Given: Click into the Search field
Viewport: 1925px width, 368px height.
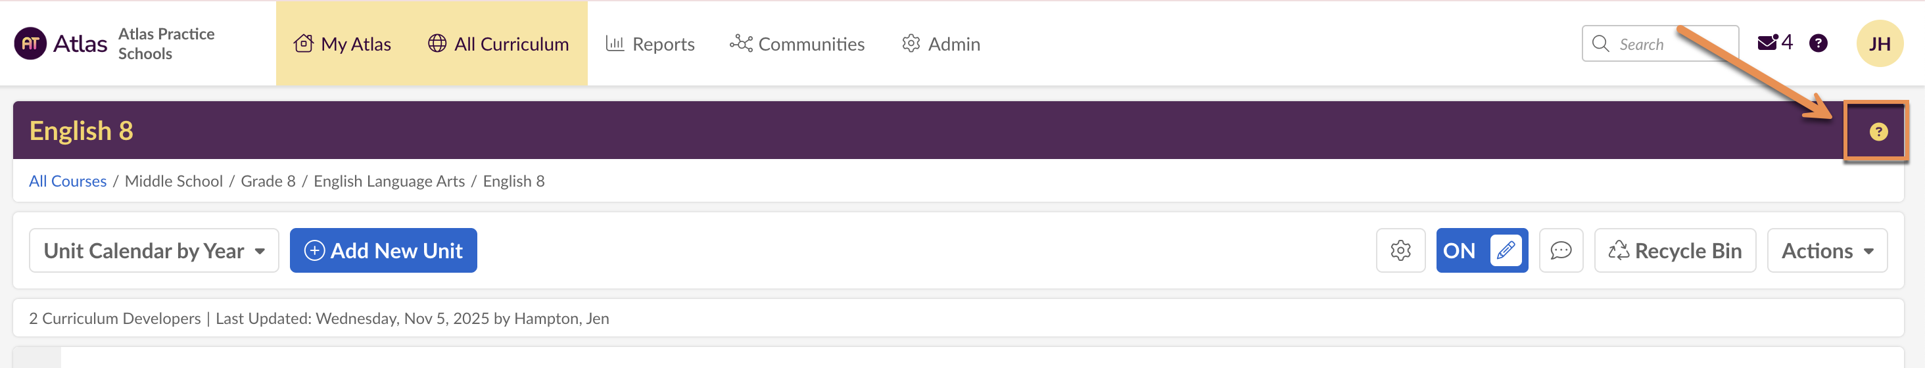Looking at the screenshot, I should pyautogui.click(x=1667, y=44).
